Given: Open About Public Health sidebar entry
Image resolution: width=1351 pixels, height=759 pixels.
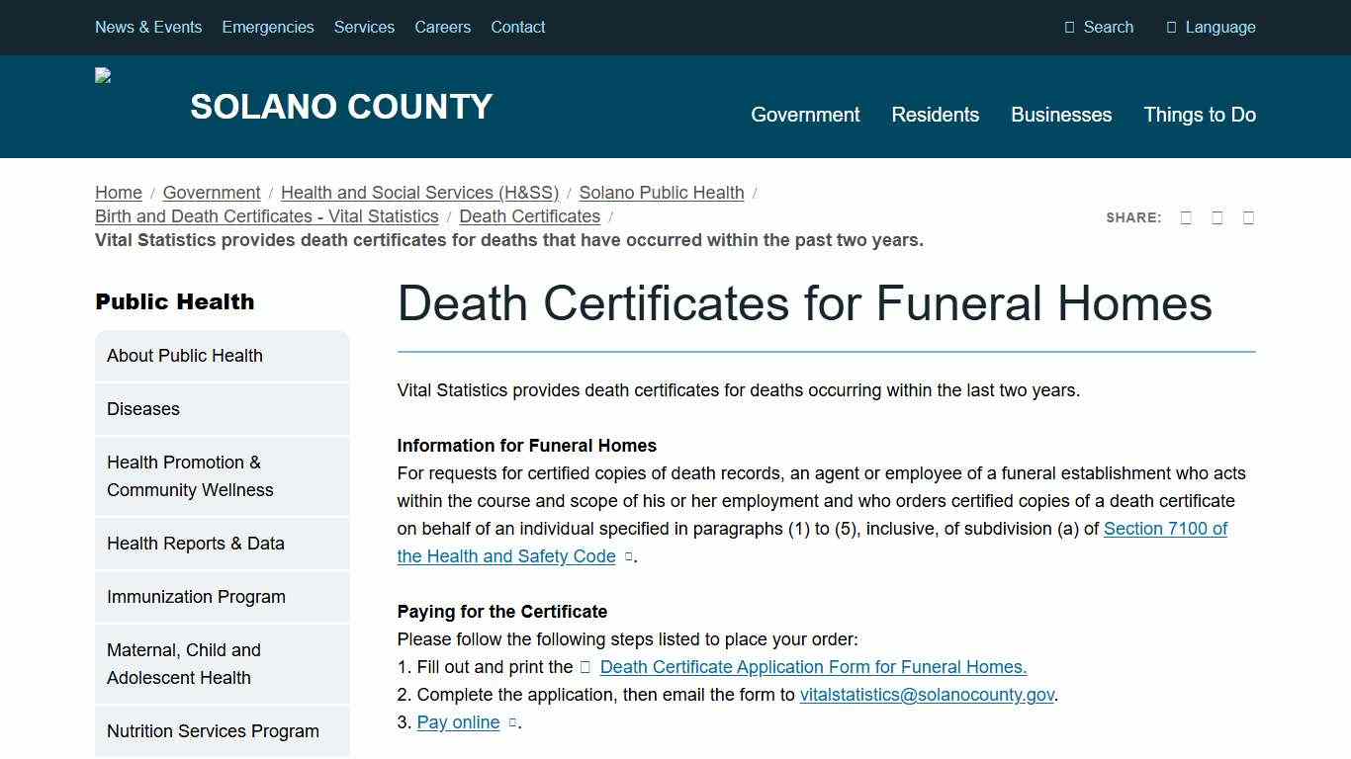Looking at the screenshot, I should click(x=185, y=356).
